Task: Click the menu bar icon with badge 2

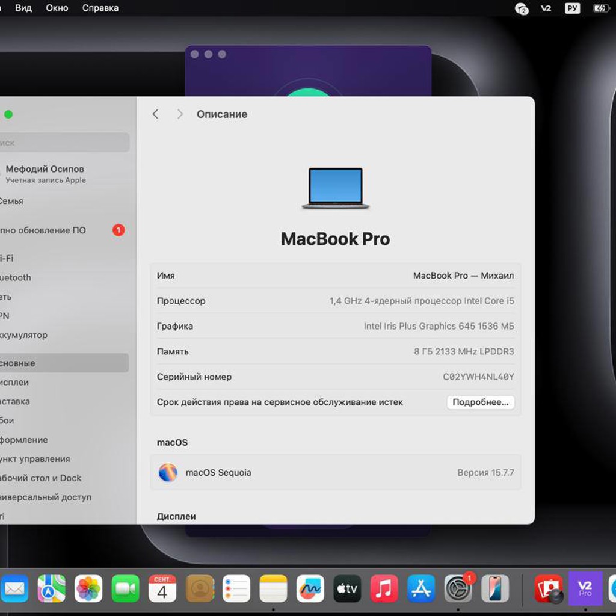Action: [x=522, y=8]
